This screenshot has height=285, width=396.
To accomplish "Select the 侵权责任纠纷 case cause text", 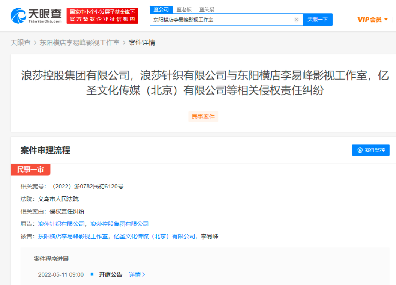I will [67, 211].
